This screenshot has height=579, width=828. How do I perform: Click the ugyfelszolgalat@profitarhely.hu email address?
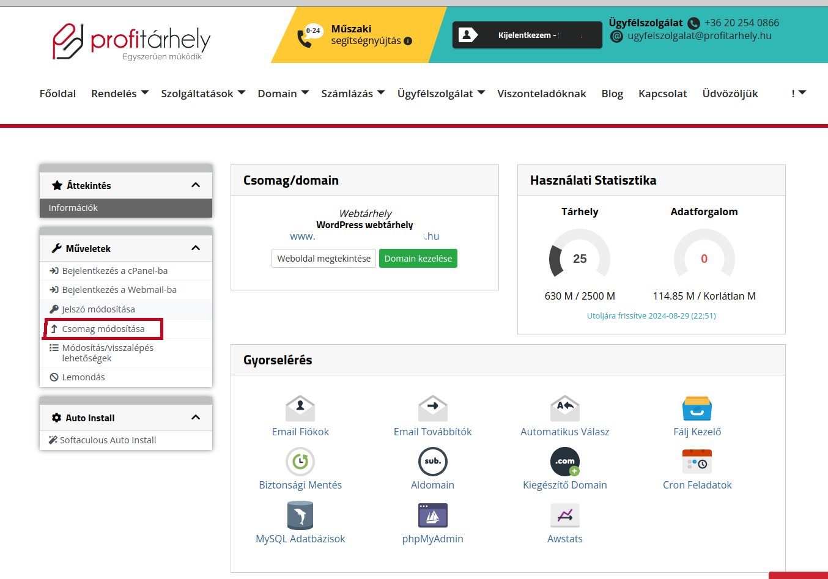700,36
